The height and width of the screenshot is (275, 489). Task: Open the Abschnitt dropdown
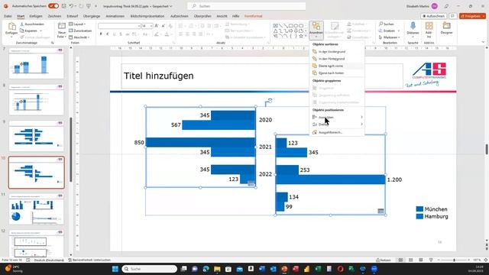79,37
